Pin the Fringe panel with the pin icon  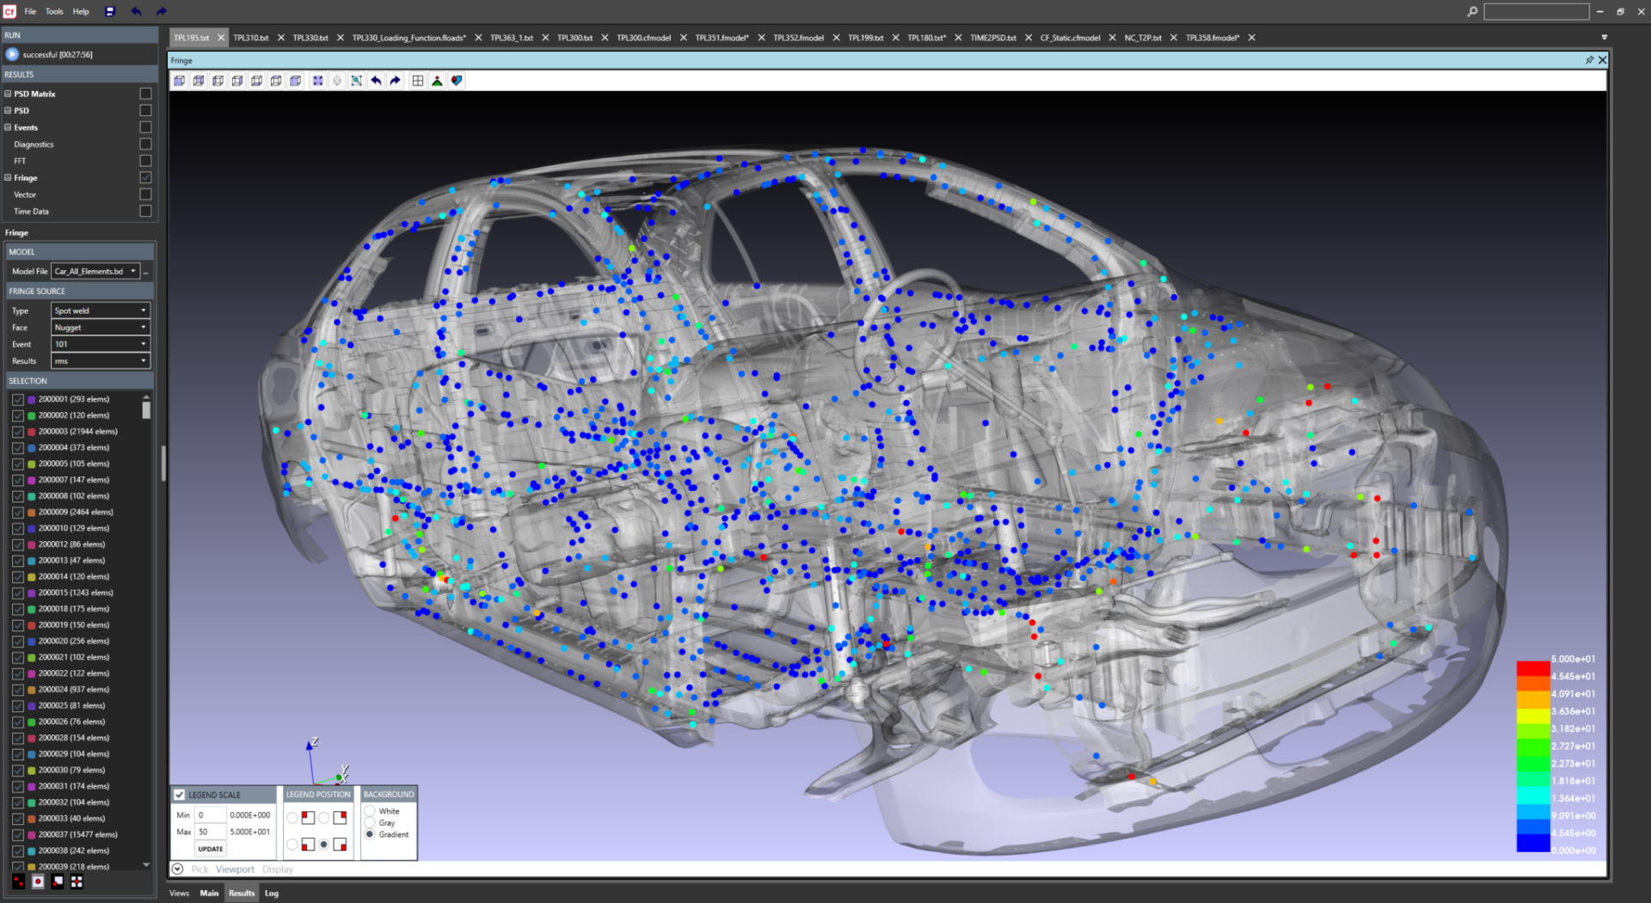coord(1589,60)
